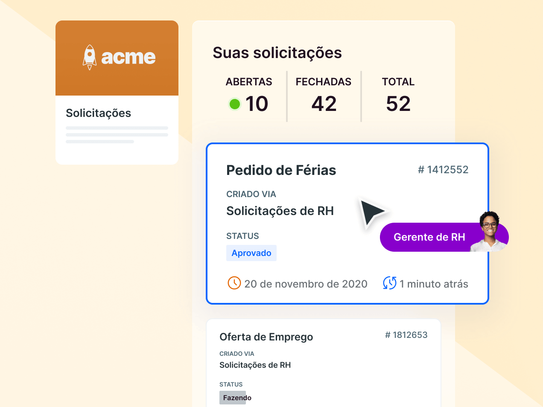Click the Gerente de RH purple badge
The width and height of the screenshot is (543, 407).
pyautogui.click(x=429, y=237)
